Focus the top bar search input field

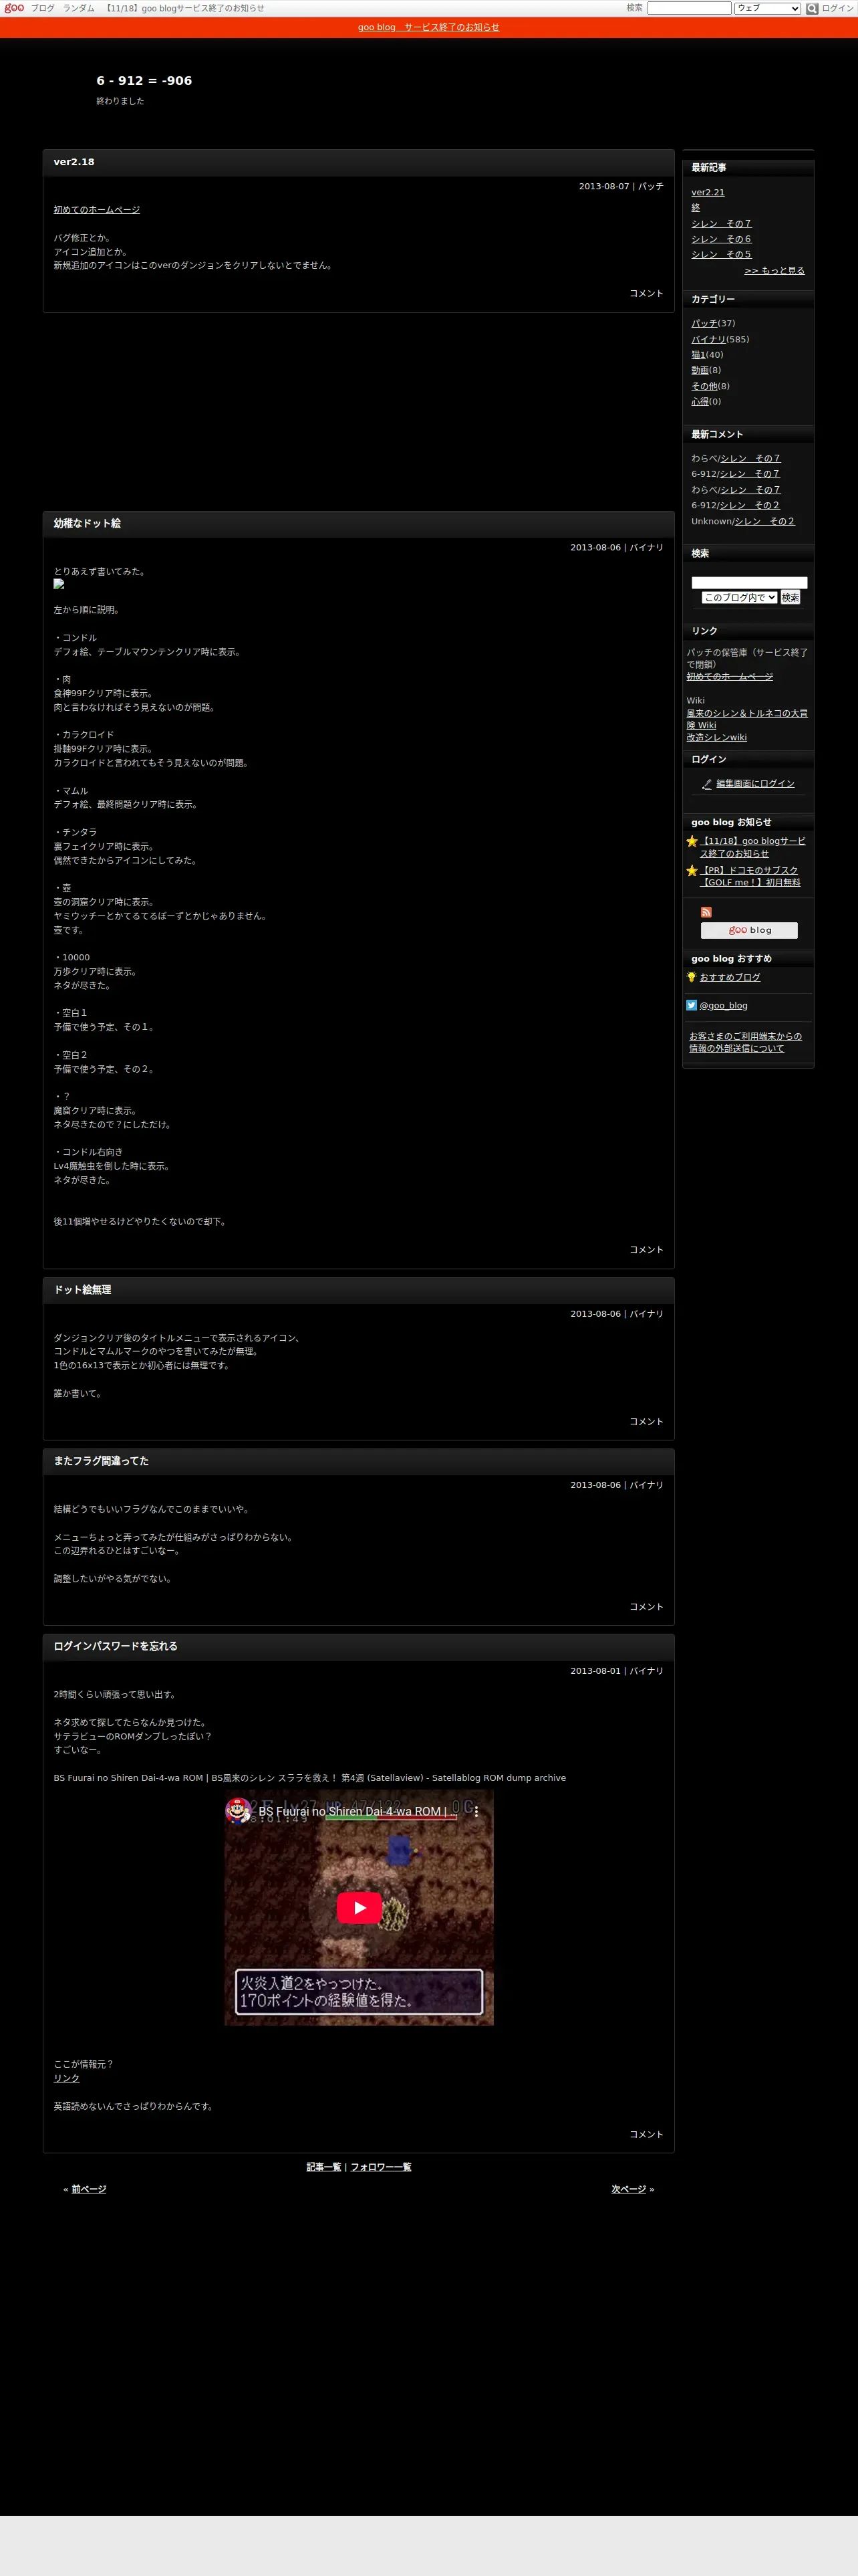(689, 8)
